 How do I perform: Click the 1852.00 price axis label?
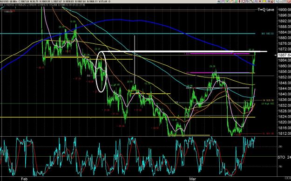(x=284, y=77)
